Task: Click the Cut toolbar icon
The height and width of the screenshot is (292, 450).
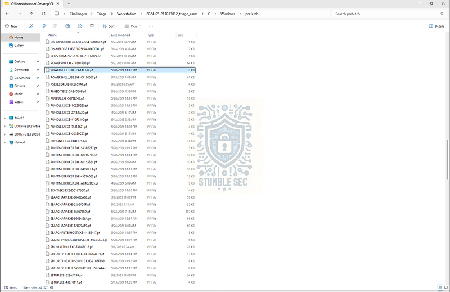Action: point(31,26)
